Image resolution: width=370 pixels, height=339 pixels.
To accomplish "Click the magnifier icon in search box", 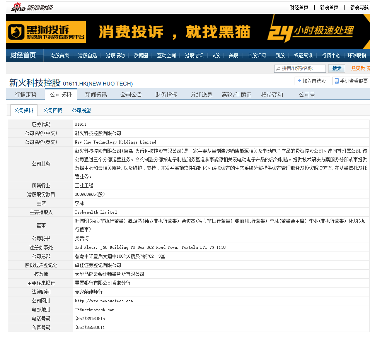I will click(x=278, y=68).
